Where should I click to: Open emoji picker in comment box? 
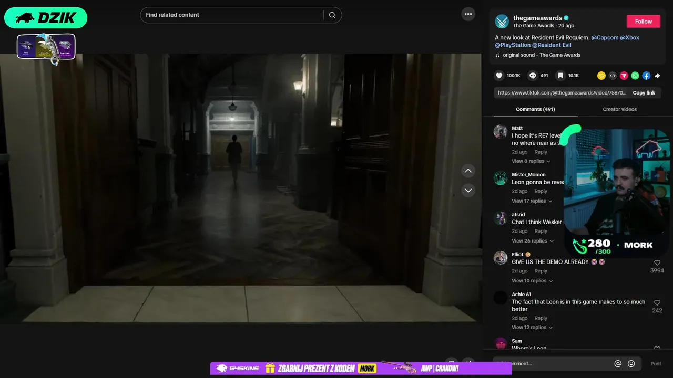tap(631, 363)
